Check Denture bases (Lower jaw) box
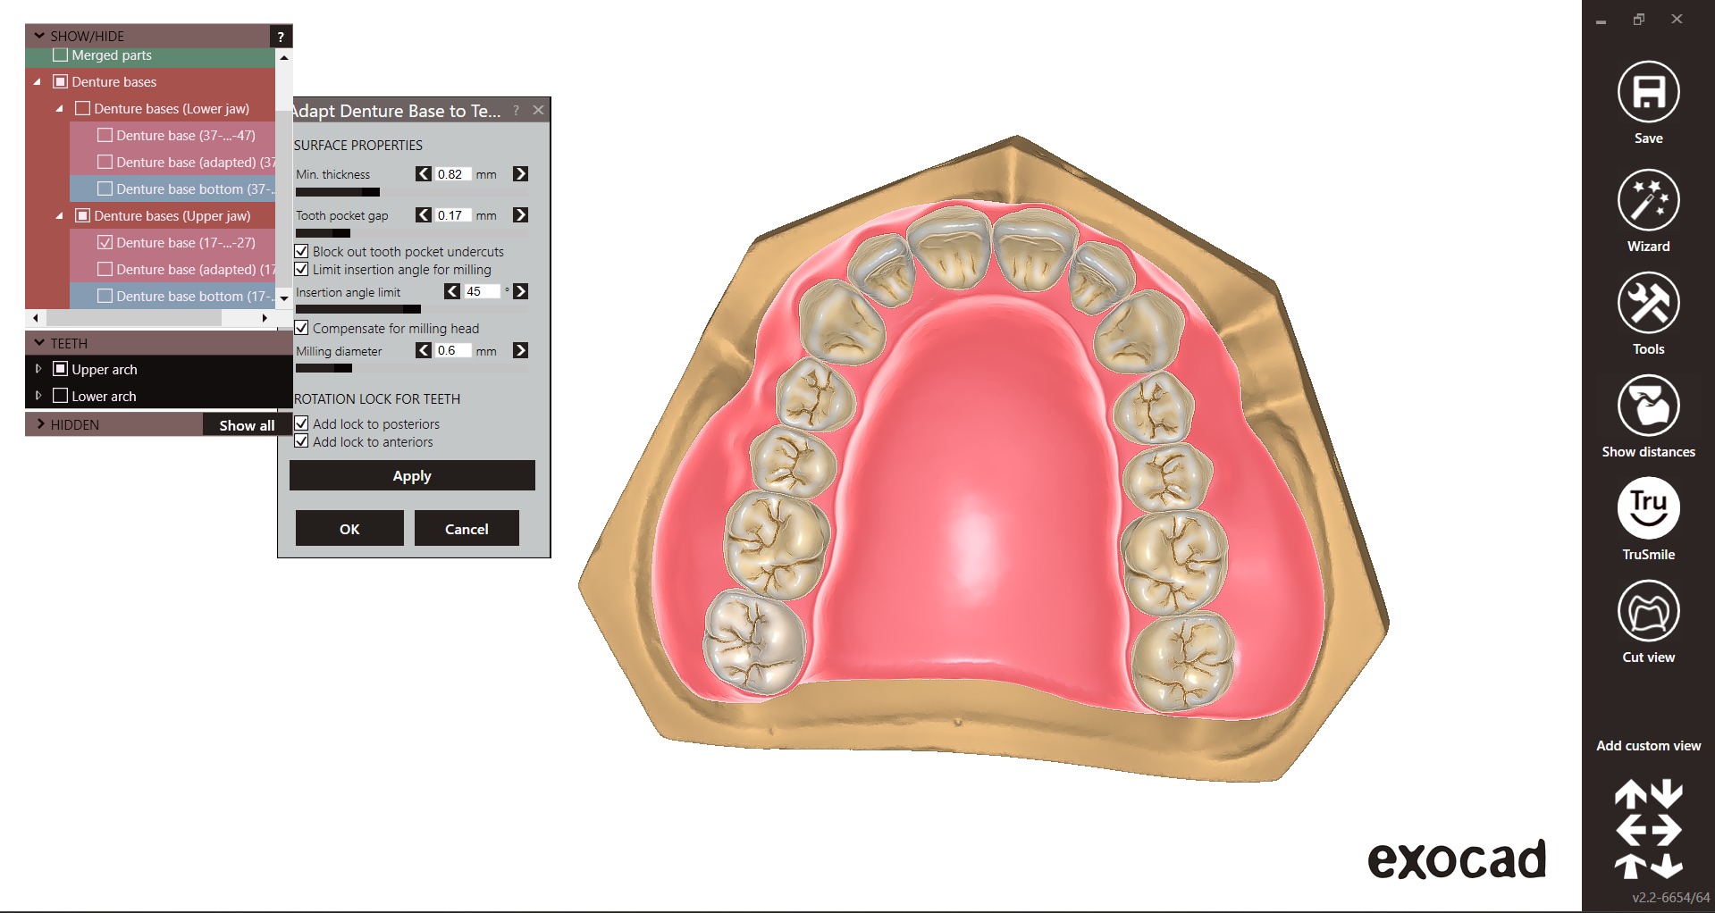Image resolution: width=1715 pixels, height=913 pixels. click(83, 108)
